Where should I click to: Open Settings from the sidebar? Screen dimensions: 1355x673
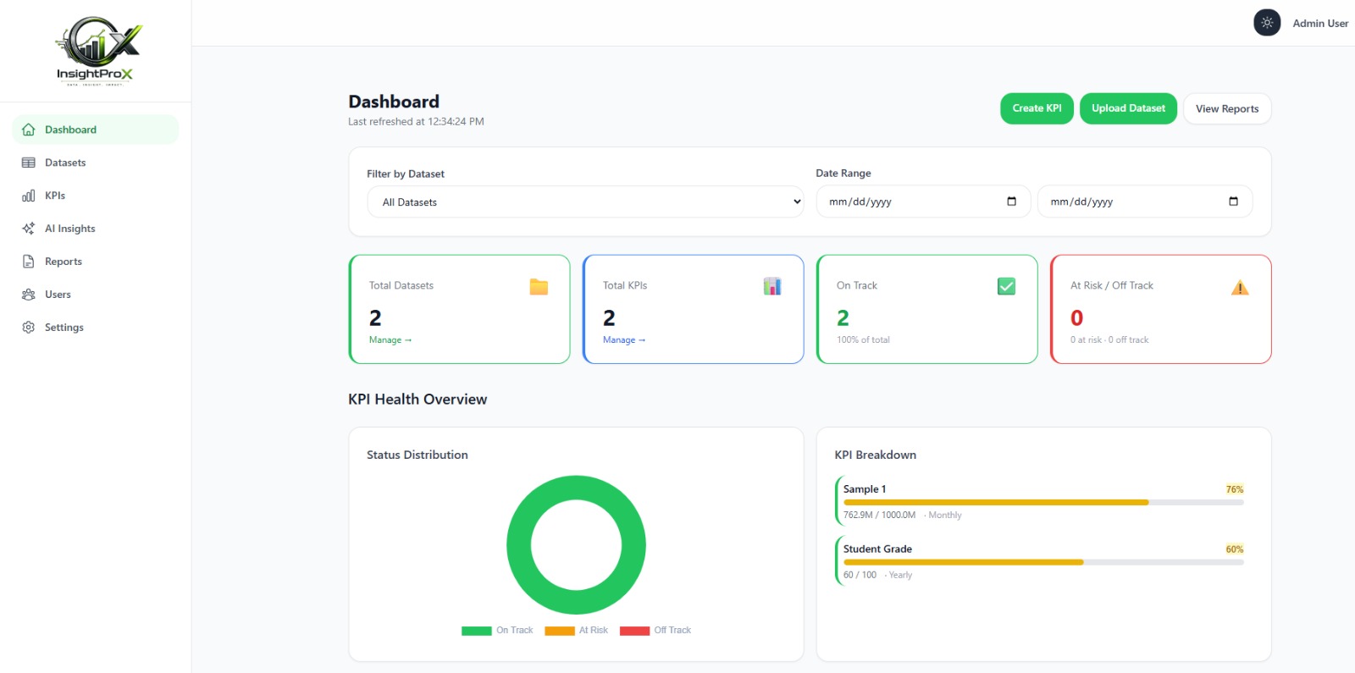[96, 328]
